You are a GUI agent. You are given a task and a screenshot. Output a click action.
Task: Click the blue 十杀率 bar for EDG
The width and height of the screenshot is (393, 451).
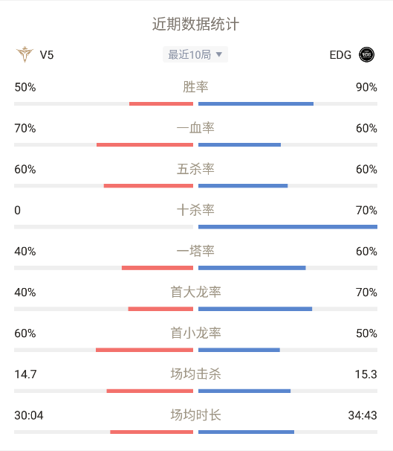(x=288, y=227)
